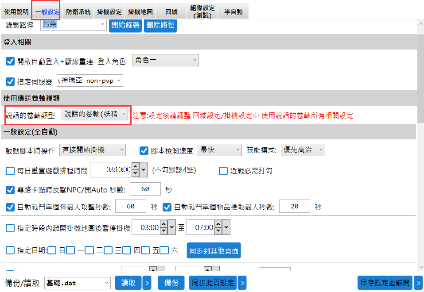Disable 開啟自動登入+斷線重連 checkbox
The height and width of the screenshot is (292, 424).
(x=10, y=61)
